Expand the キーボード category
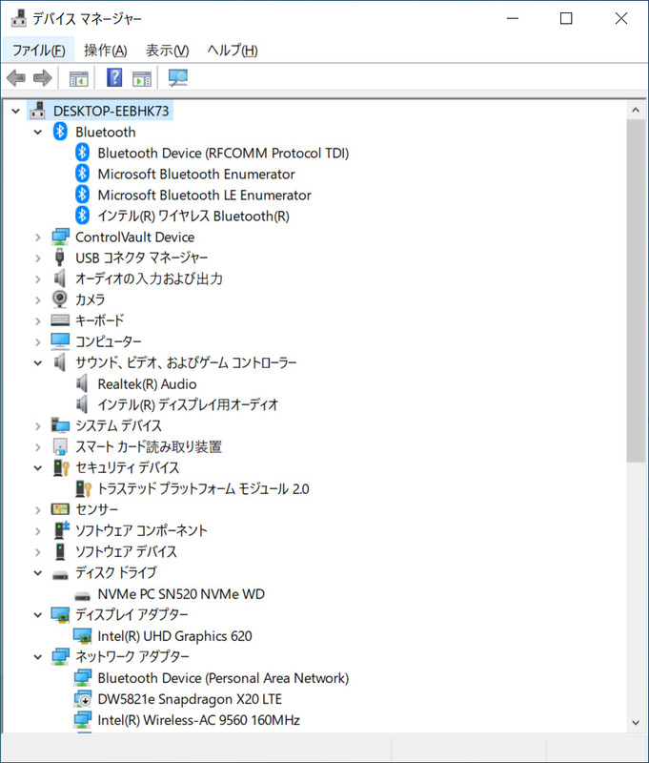The width and height of the screenshot is (649, 763). (x=38, y=320)
